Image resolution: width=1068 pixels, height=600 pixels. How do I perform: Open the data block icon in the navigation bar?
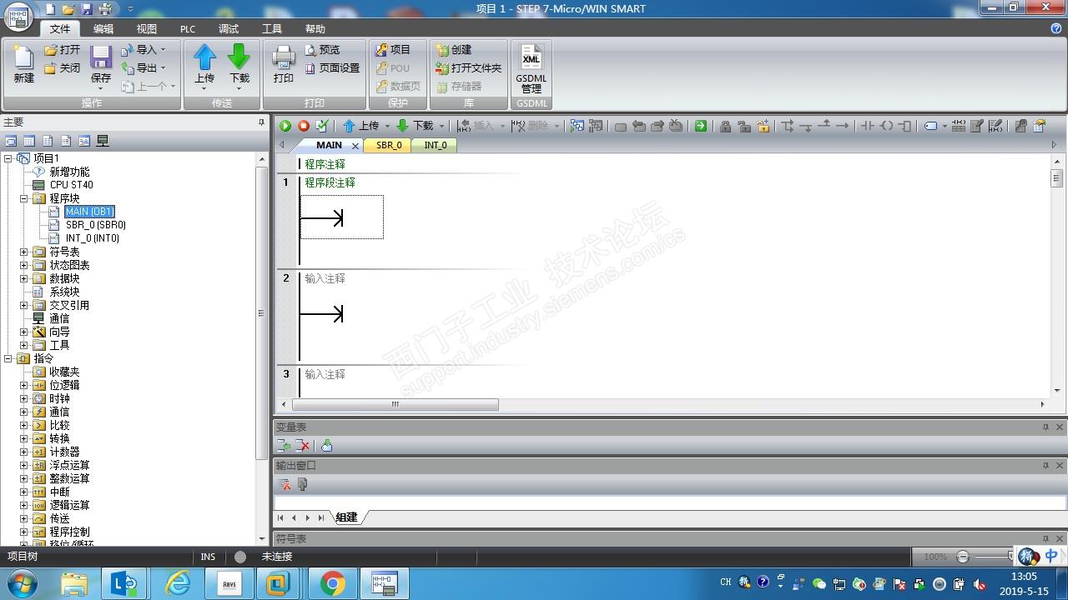click(x=48, y=142)
